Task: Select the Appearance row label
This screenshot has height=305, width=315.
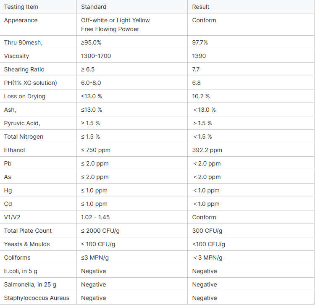Action: pos(21,20)
